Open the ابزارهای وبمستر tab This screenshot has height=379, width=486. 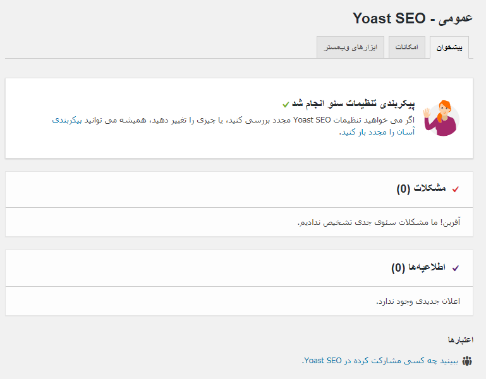pyautogui.click(x=350, y=47)
